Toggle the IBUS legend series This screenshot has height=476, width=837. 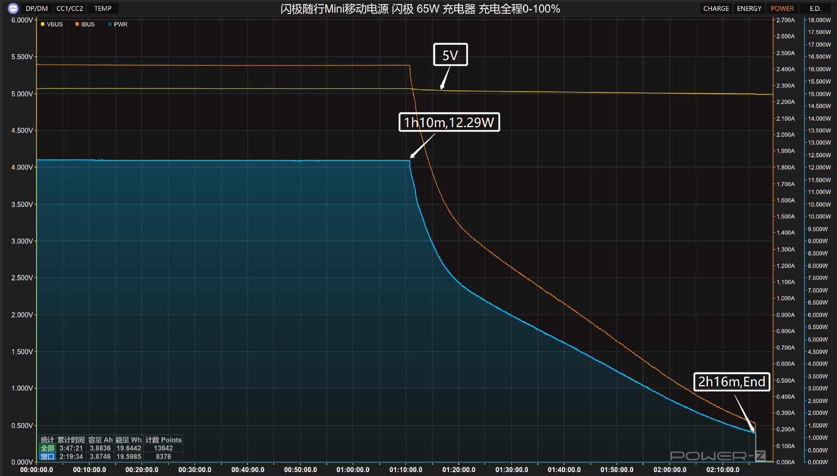point(85,24)
